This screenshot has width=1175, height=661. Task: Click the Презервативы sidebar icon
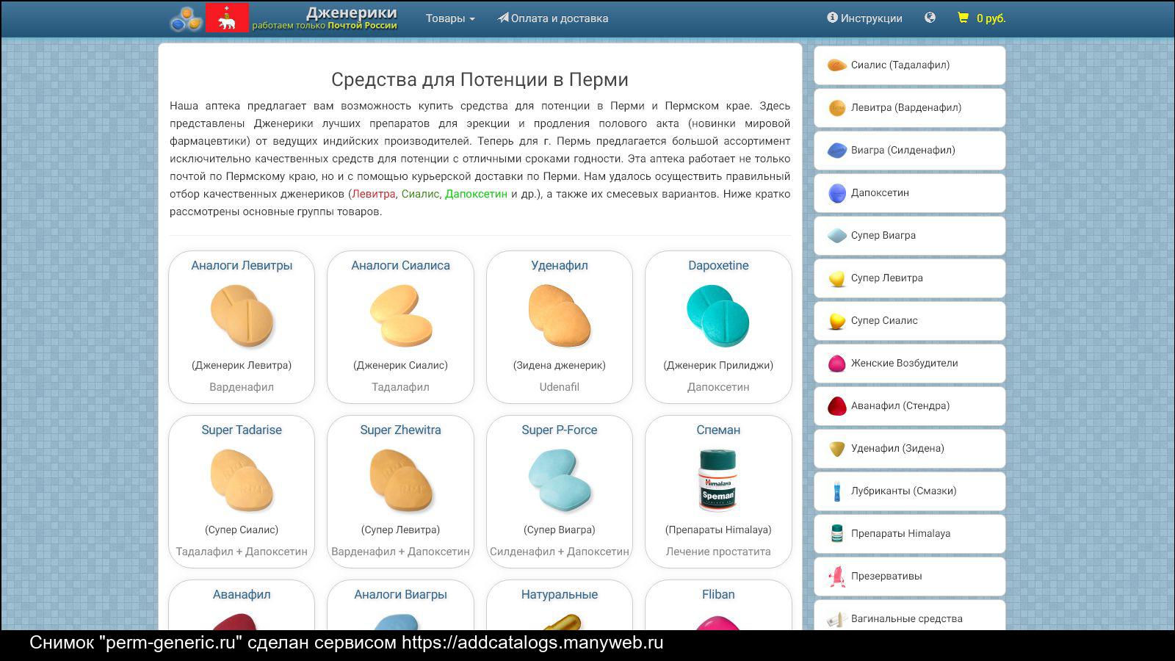[836, 577]
